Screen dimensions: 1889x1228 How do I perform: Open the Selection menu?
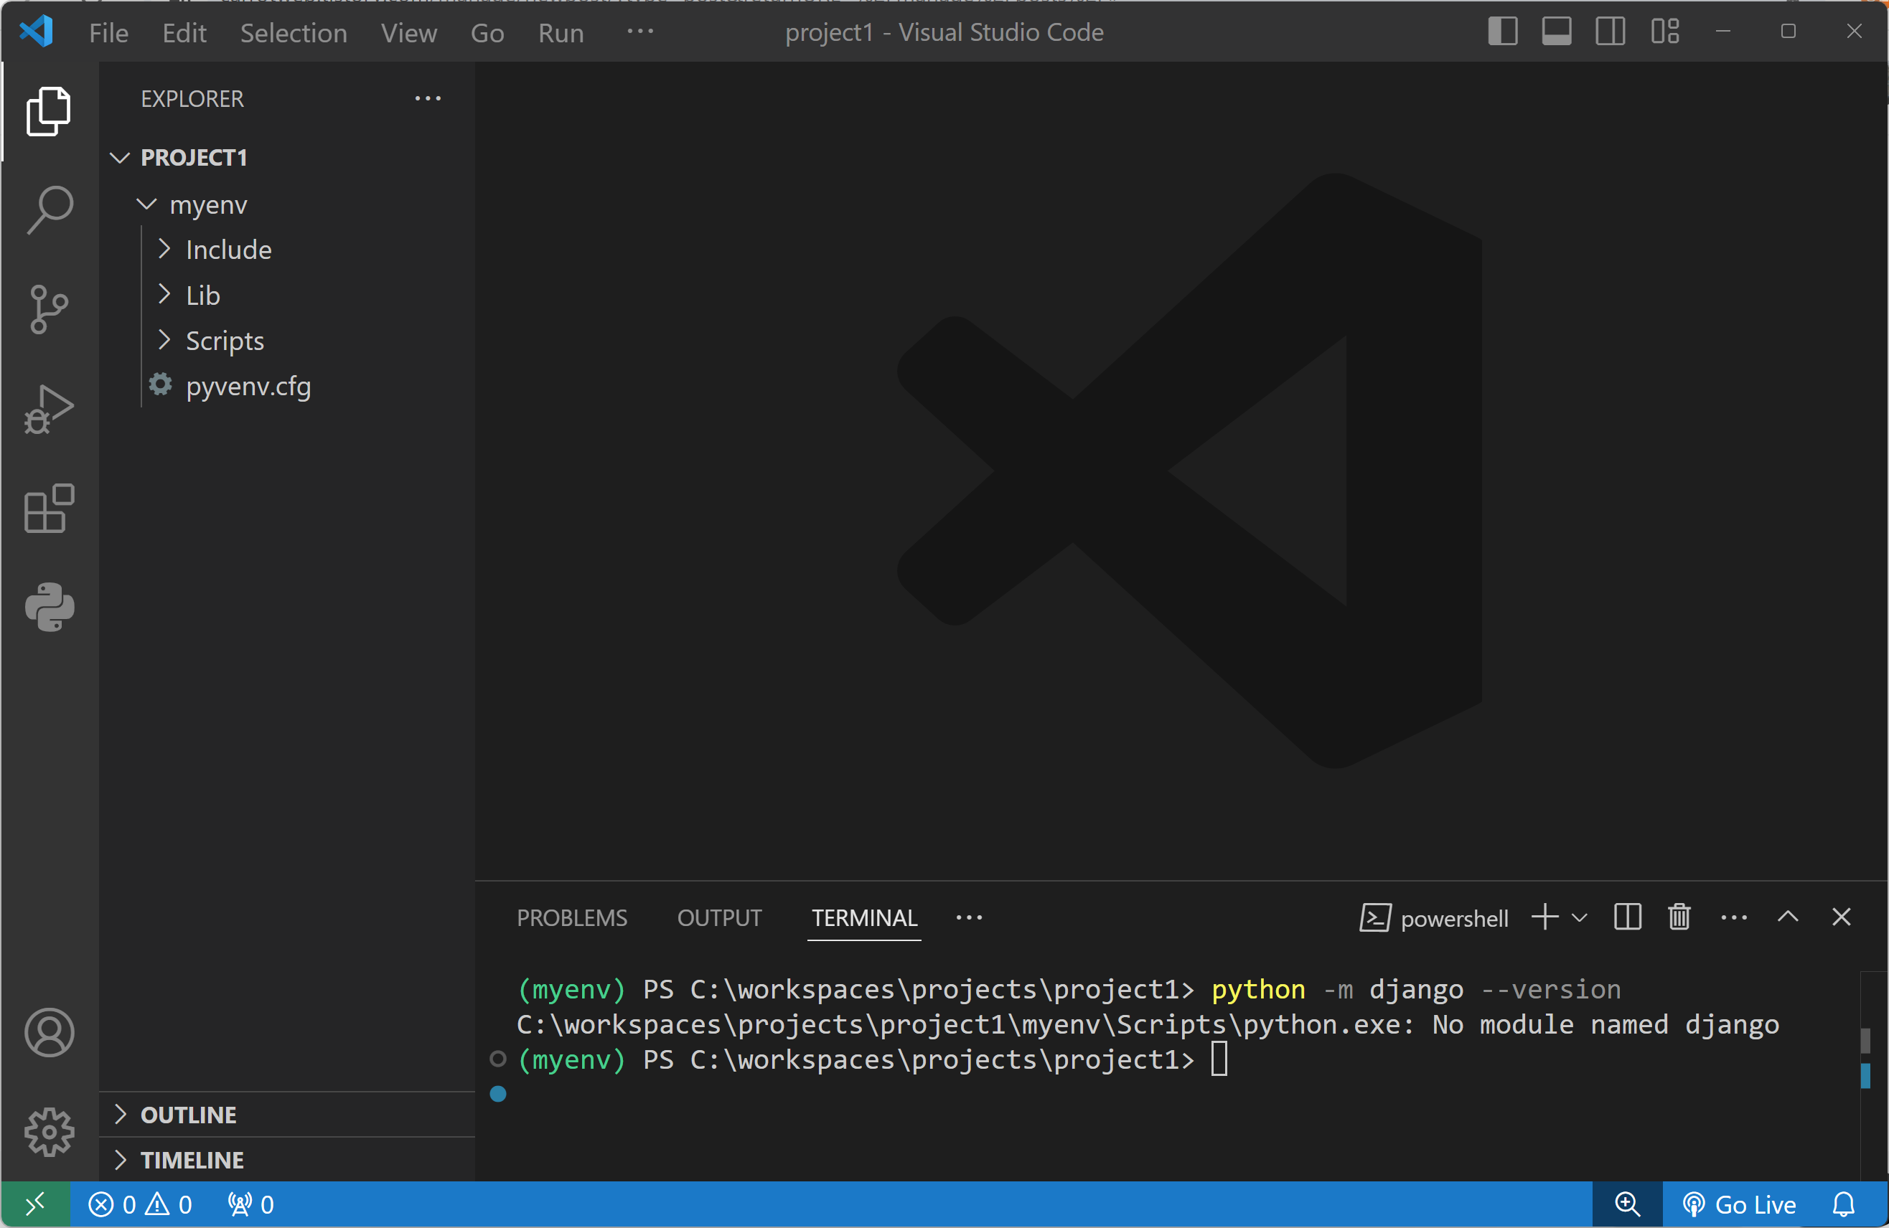point(293,32)
